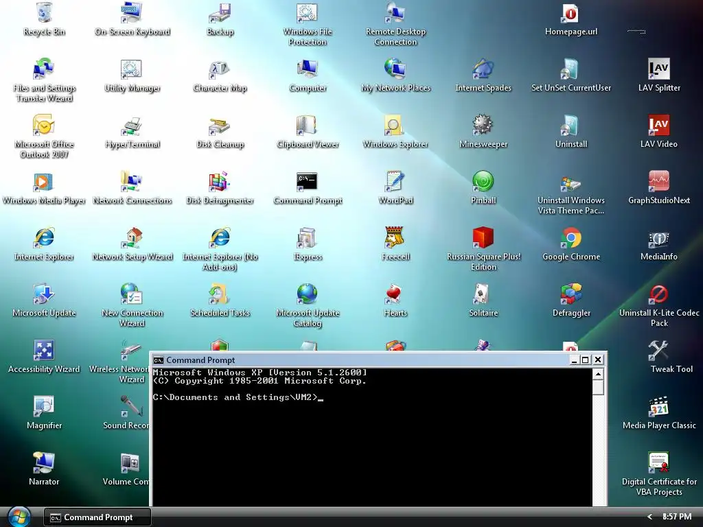Click Command Prompt scrollbar up arrow
Screen dimensions: 703x527
(598, 374)
